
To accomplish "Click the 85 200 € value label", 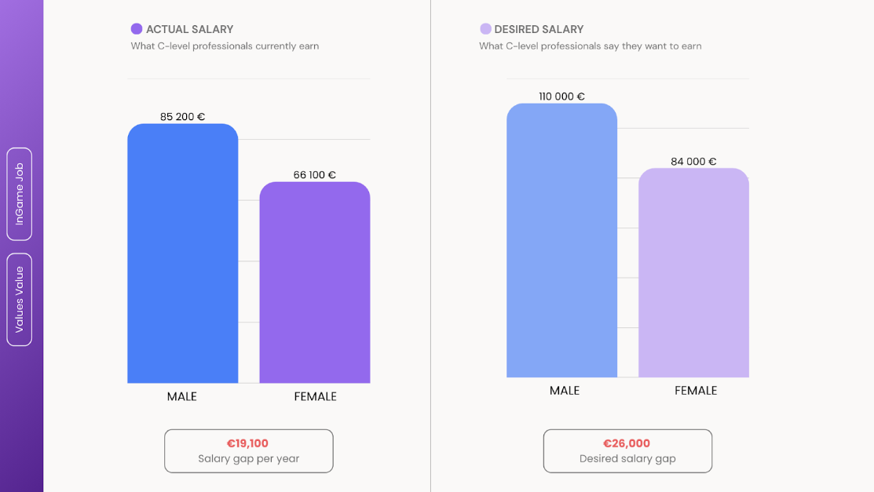I will [x=182, y=117].
